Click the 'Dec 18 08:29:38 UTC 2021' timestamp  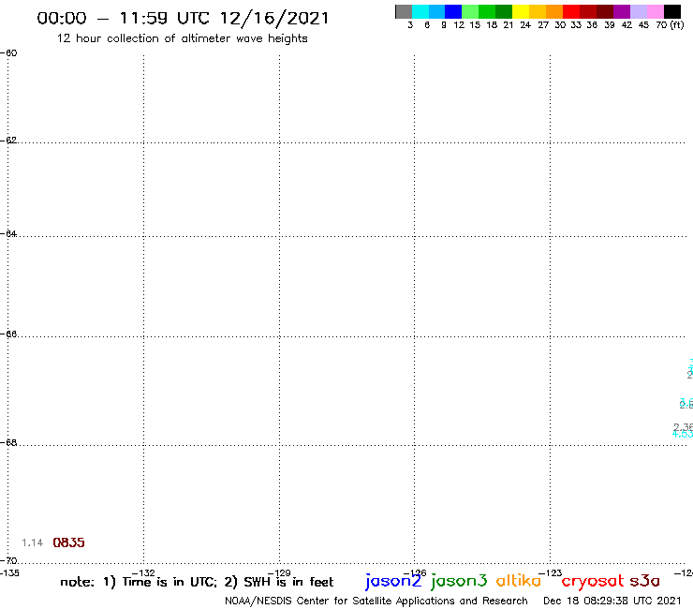(x=612, y=601)
